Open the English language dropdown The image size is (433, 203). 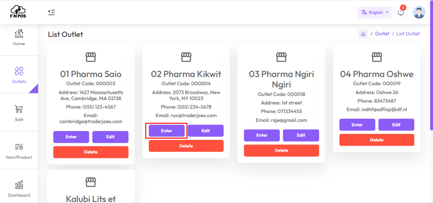coord(374,13)
